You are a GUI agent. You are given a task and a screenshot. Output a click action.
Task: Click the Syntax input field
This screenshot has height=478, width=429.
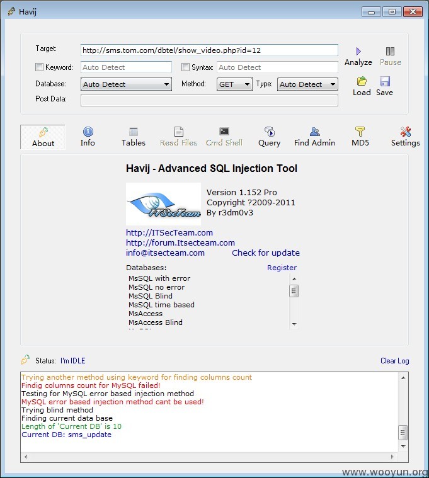pyautogui.click(x=277, y=67)
